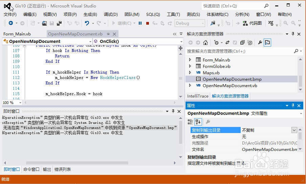306x184 pixels.
Task: Click the Sync with Active Document arrows icon
Action: [x=227, y=43]
